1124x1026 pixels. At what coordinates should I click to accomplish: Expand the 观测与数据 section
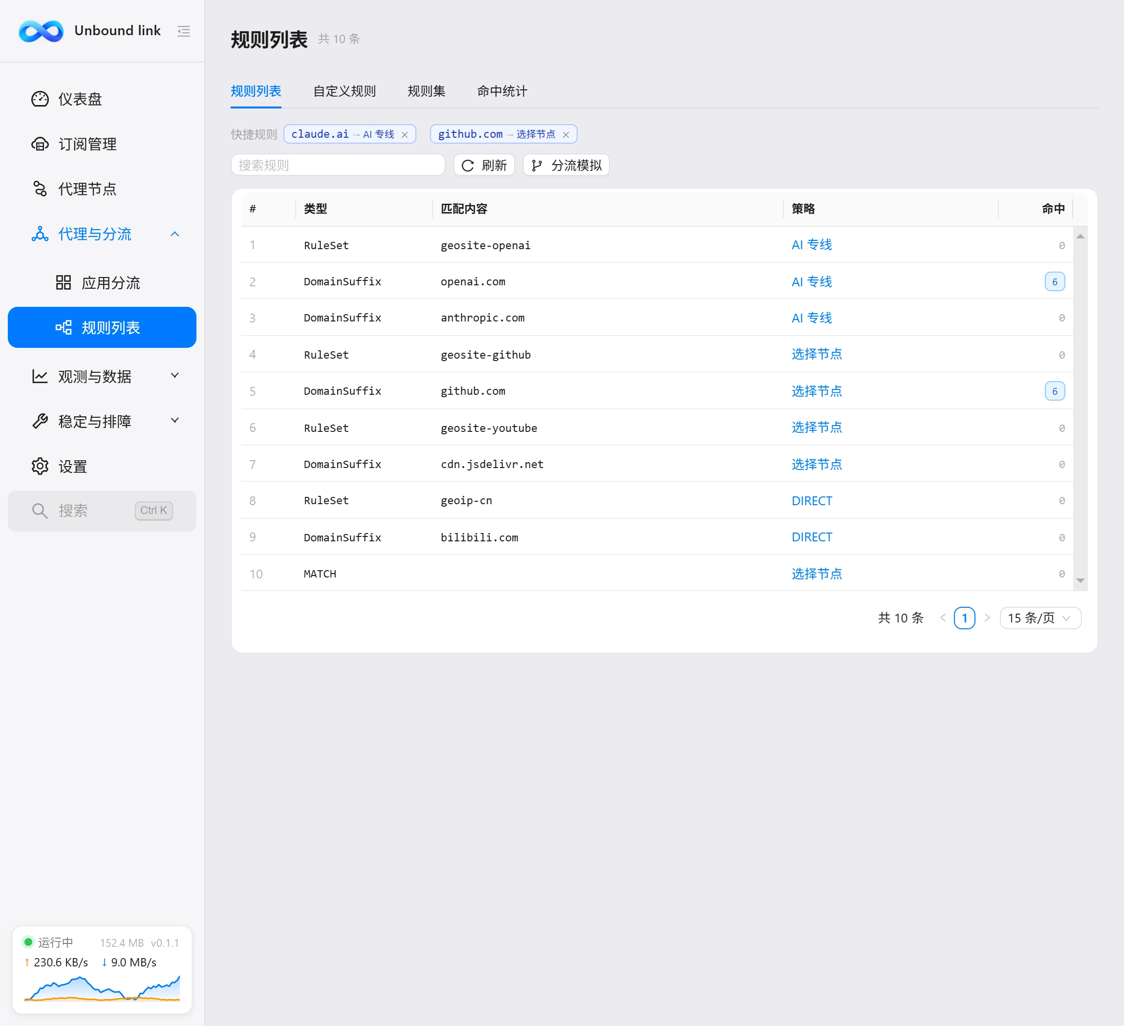pos(102,376)
